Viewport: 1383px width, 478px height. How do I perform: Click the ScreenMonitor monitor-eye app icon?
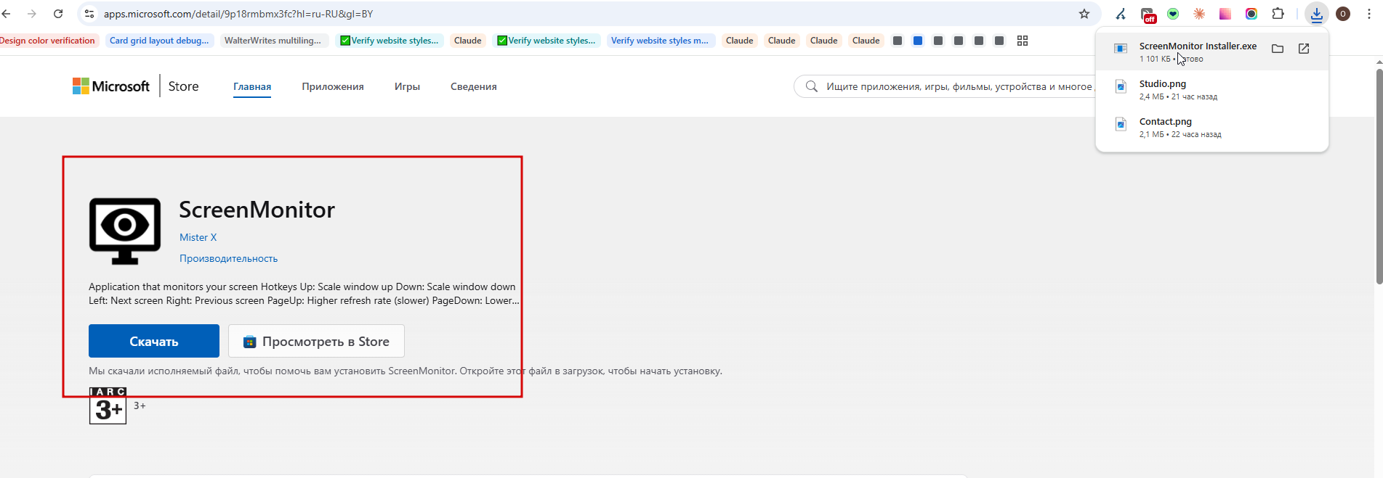point(125,231)
